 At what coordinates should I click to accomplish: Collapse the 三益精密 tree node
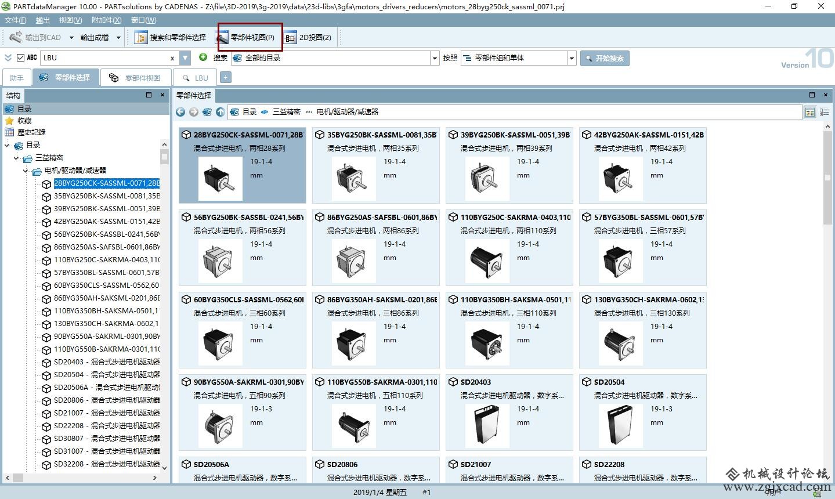[x=17, y=158]
